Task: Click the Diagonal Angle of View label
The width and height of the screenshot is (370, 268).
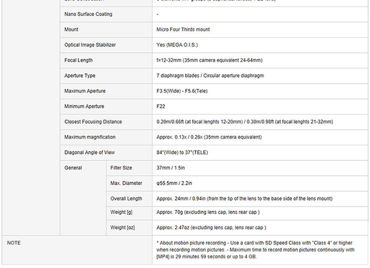Action: pos(90,152)
